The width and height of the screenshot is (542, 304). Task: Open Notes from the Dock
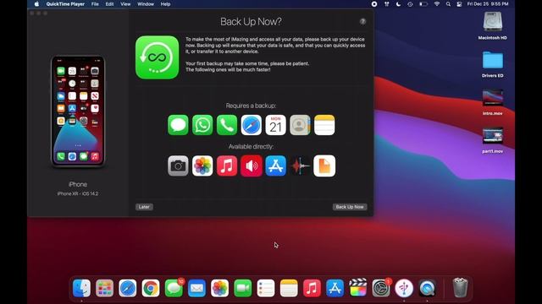tap(289, 288)
